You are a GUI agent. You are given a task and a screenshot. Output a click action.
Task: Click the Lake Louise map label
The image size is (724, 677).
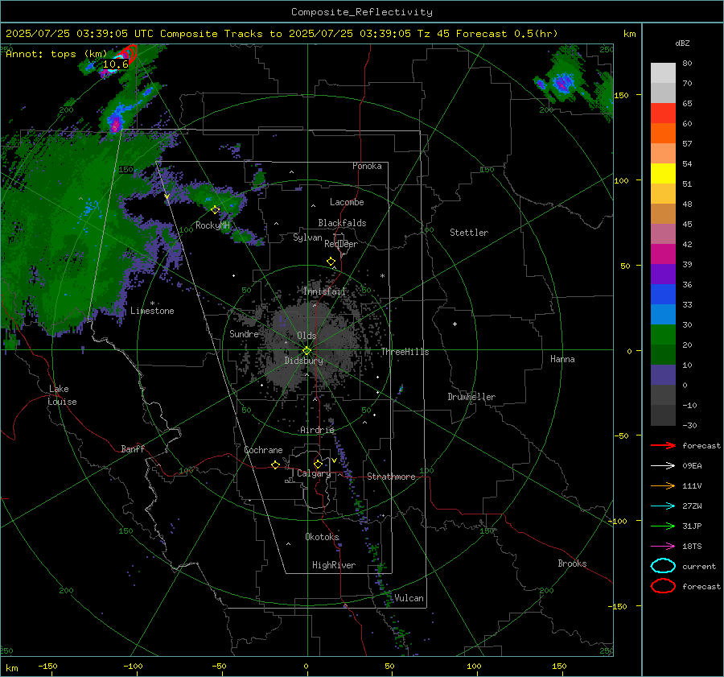click(x=62, y=395)
